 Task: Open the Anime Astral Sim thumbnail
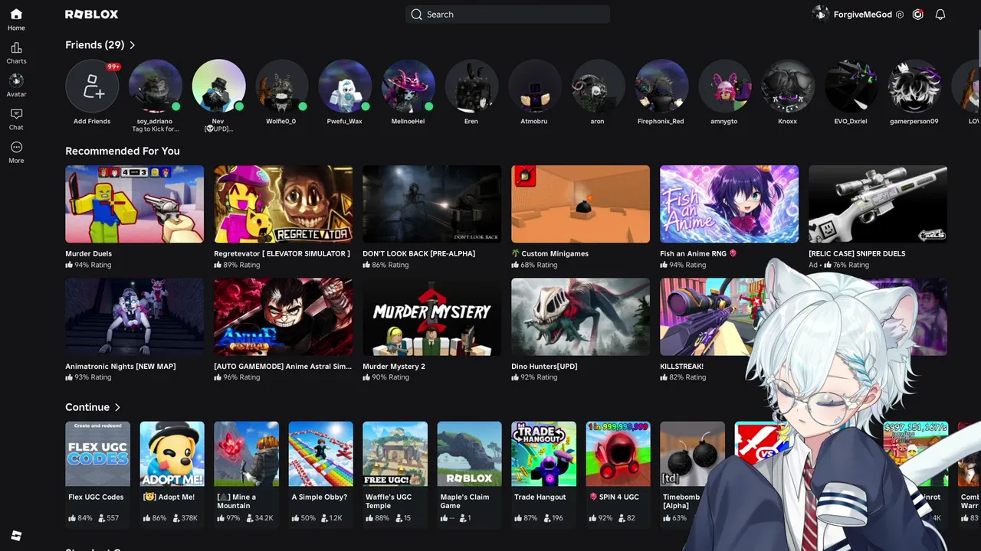pyautogui.click(x=284, y=317)
